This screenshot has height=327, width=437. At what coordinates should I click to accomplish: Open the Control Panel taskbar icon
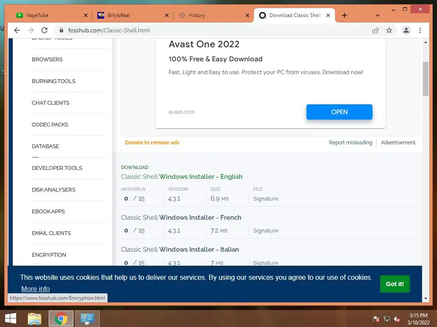[x=87, y=318]
